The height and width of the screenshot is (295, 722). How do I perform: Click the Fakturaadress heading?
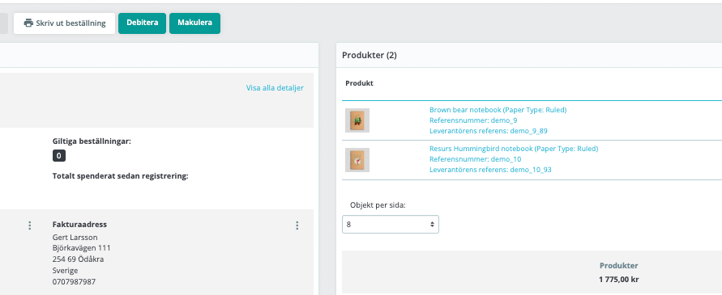tap(79, 224)
